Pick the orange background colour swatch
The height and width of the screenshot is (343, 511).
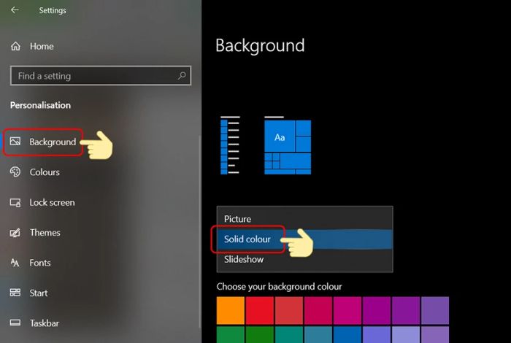(x=231, y=310)
